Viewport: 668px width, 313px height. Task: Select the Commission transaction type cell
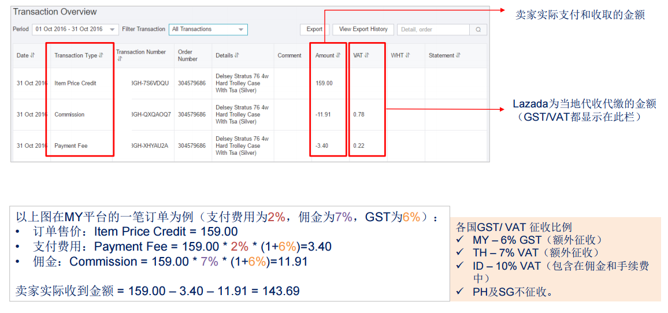[x=69, y=114]
